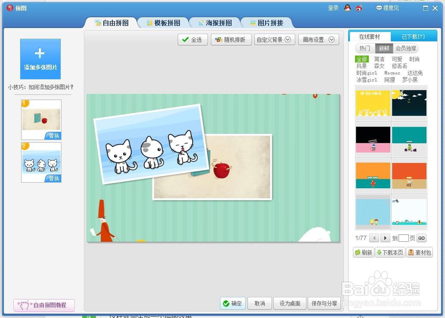
Task: Pick the teal and grey background thumbnail
Action: [x=409, y=140]
